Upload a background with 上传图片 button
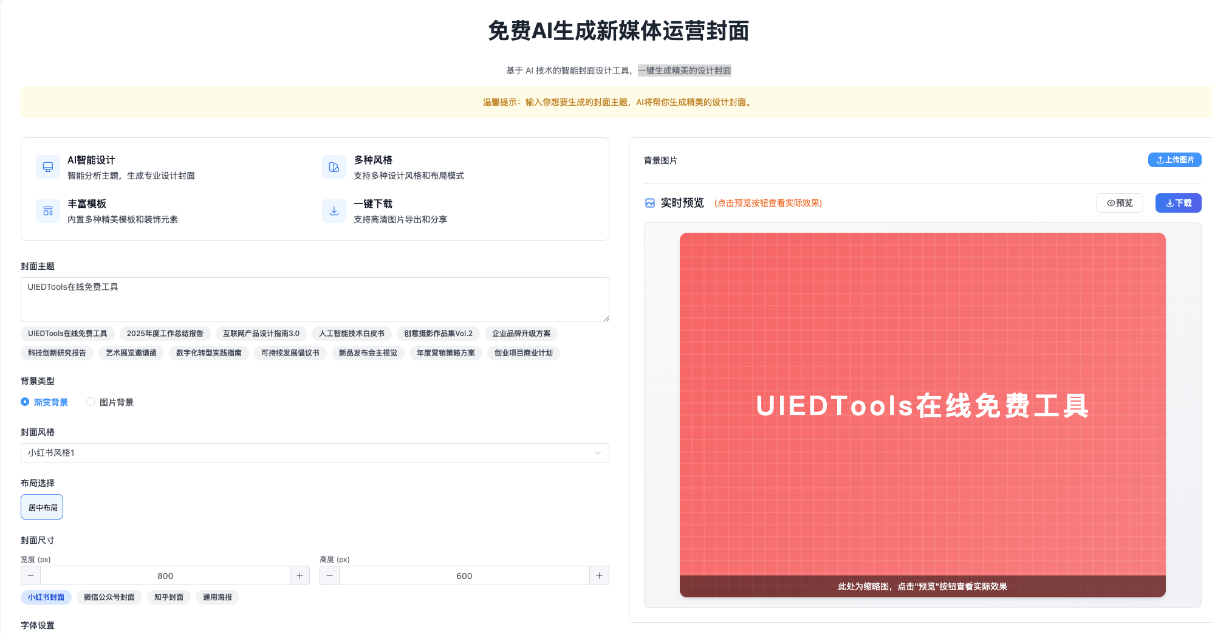This screenshot has width=1212, height=635. [x=1174, y=160]
